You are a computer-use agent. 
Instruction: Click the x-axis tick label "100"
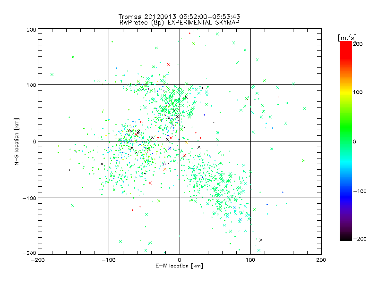click(x=250, y=260)
